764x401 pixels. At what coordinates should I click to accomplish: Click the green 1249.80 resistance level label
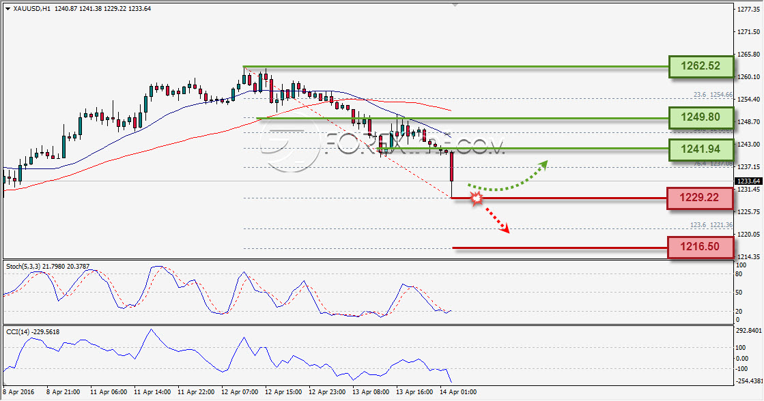(701, 117)
